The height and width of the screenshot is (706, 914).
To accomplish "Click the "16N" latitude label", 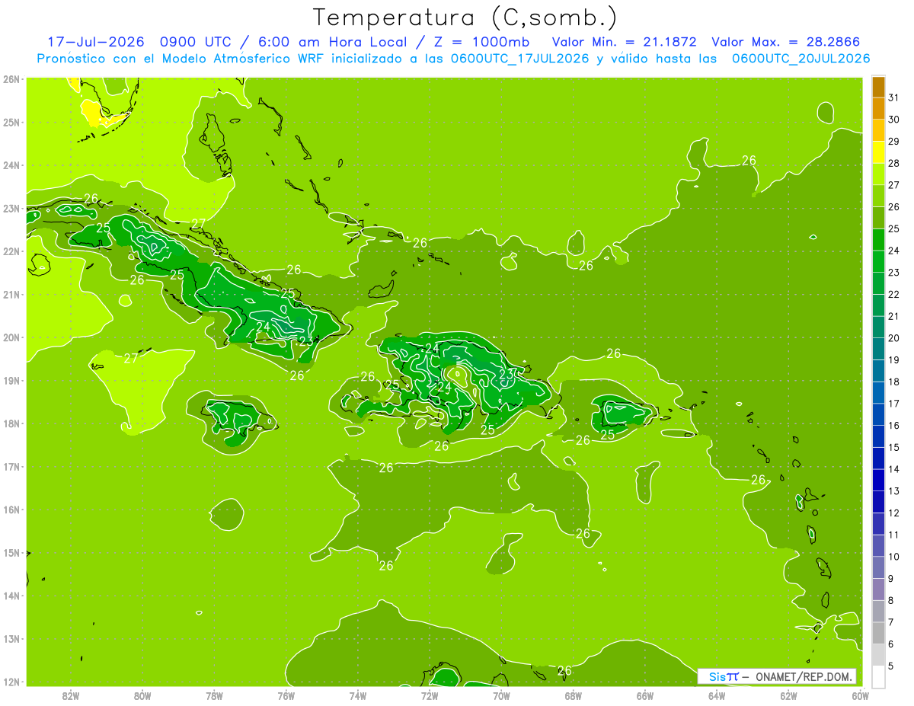I will click(x=11, y=510).
